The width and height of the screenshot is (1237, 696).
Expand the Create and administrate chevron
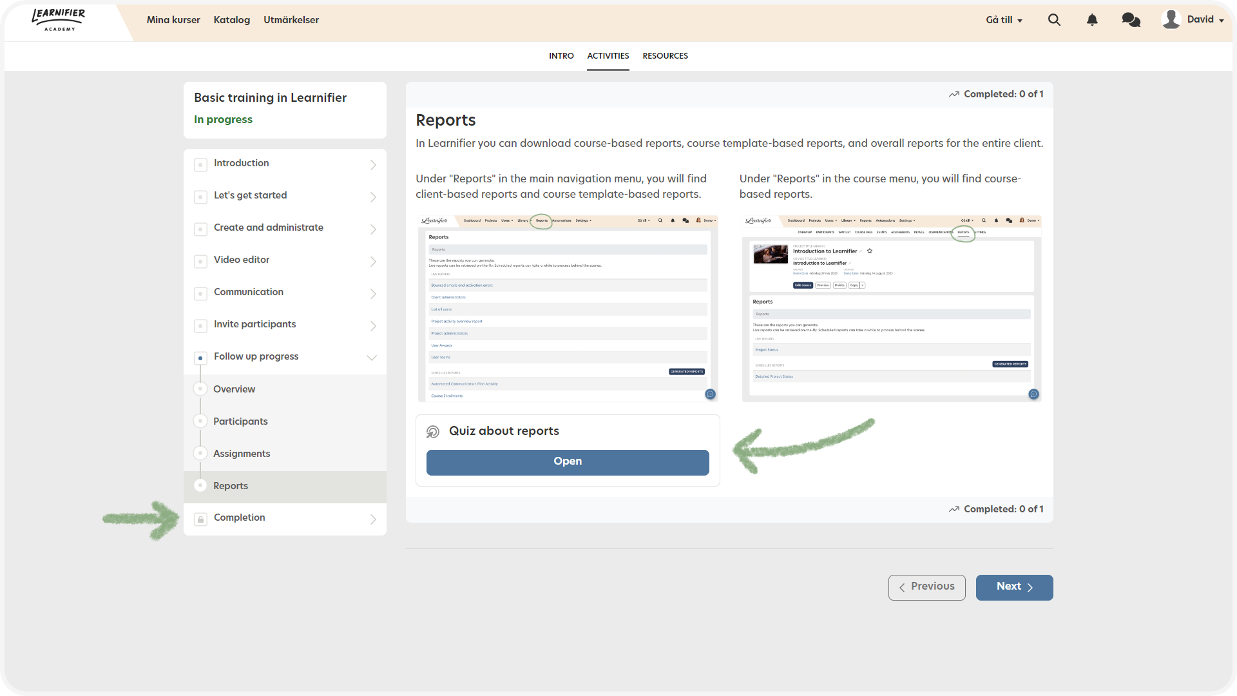[x=373, y=229]
